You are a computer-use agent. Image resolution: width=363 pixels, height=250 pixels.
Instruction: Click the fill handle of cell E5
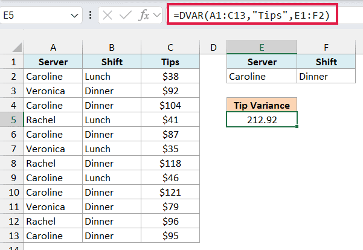pyautogui.click(x=297, y=126)
